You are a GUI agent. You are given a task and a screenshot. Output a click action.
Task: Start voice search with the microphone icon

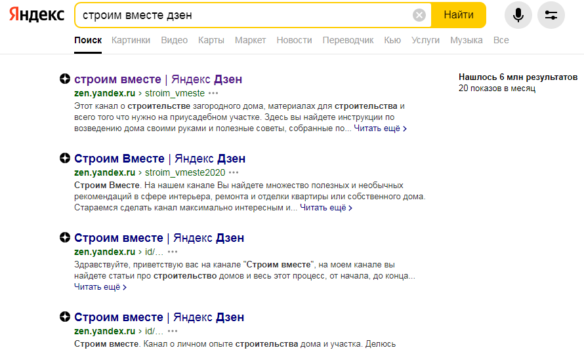pyautogui.click(x=518, y=15)
